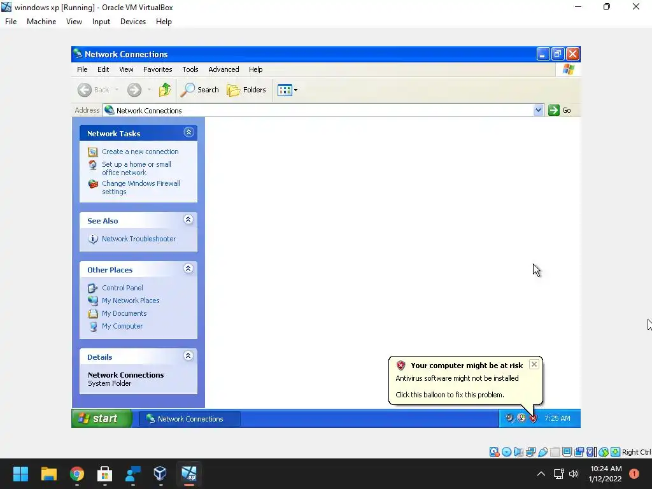Open the Tools menu in Network Connections
Viewport: 652px width, 489px height.
coord(190,69)
